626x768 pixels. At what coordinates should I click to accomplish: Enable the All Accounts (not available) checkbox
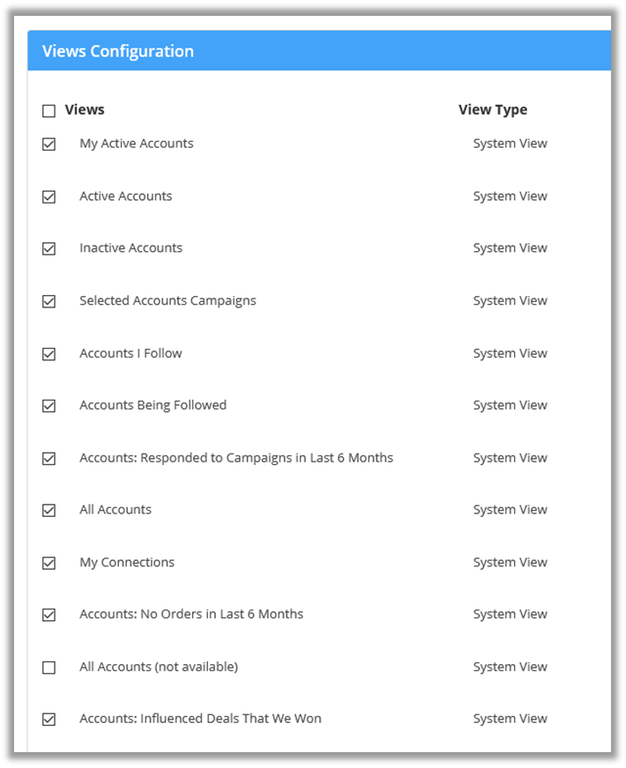click(x=48, y=668)
